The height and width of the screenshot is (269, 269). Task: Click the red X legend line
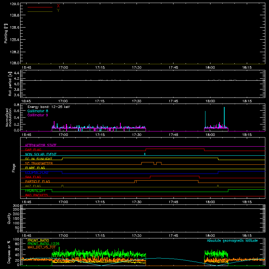coord(40,7)
